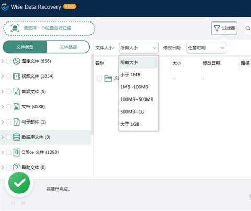Click the scan drive icon in location box
This screenshot has width=251, height=211.
point(15,28)
